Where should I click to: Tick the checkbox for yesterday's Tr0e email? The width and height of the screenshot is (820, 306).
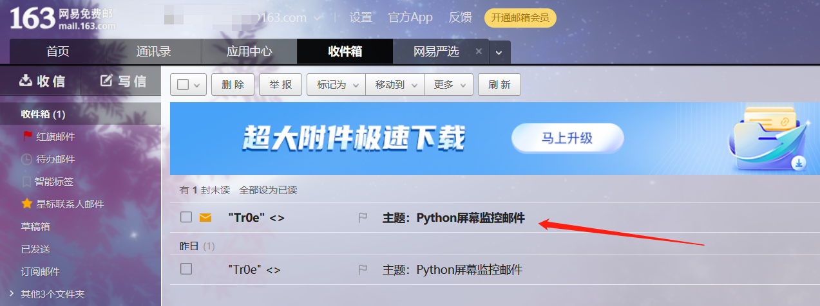pyautogui.click(x=186, y=269)
